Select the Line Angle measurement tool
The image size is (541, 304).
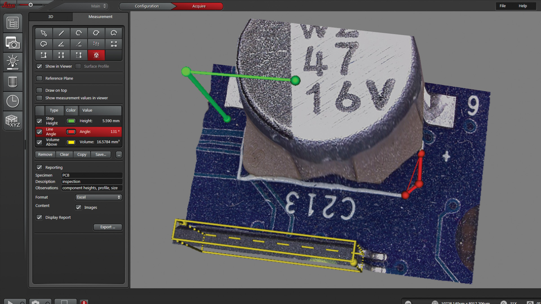[x=61, y=44]
